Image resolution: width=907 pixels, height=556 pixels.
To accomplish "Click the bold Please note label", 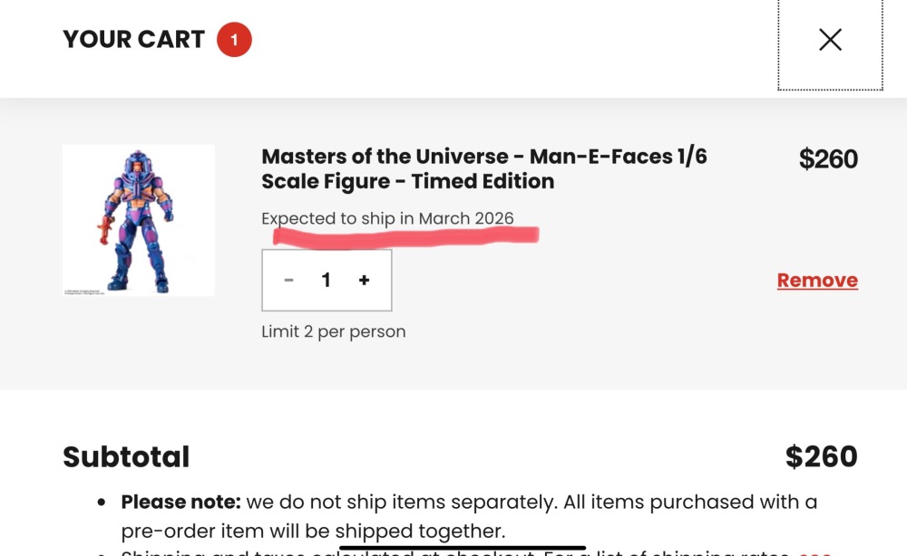I will click(x=178, y=502).
